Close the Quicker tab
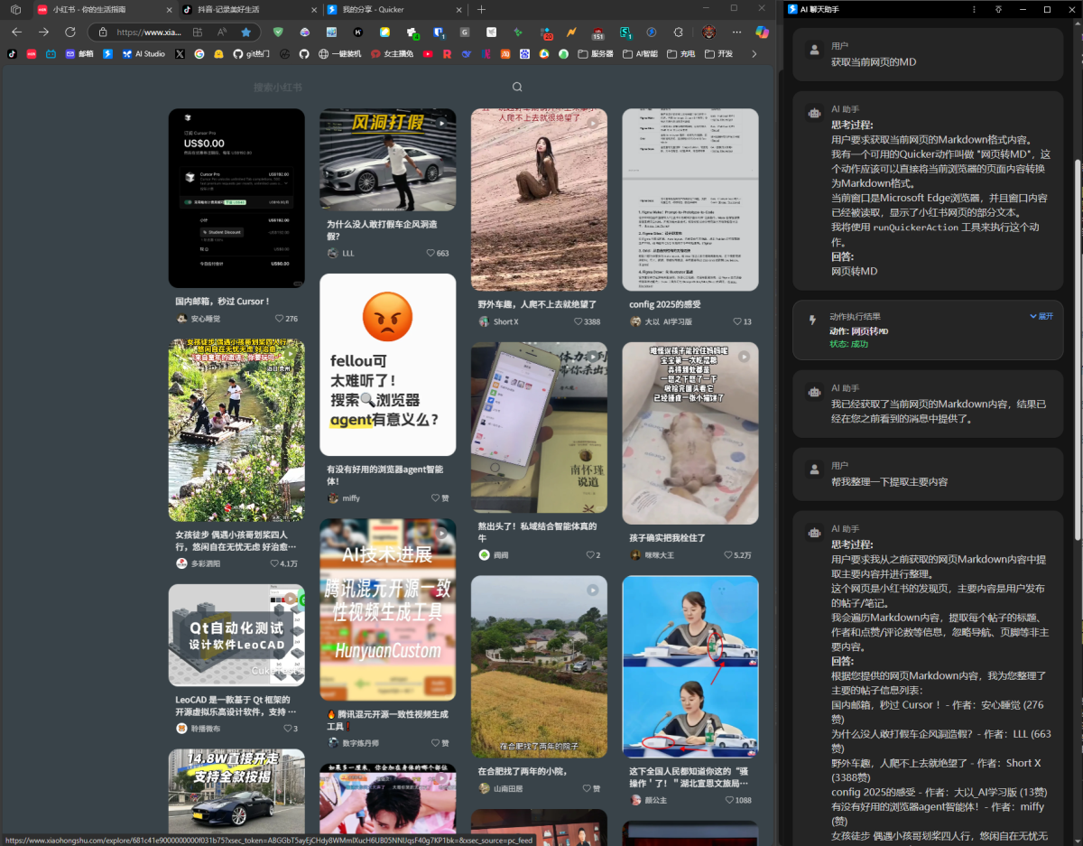 458,9
